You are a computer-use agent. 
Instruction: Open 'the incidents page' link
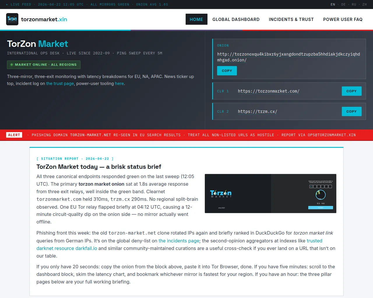[x=179, y=241]
